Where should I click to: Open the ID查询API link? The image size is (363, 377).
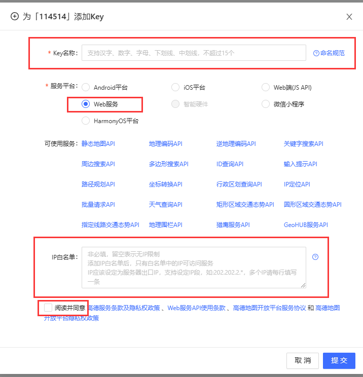click(230, 164)
